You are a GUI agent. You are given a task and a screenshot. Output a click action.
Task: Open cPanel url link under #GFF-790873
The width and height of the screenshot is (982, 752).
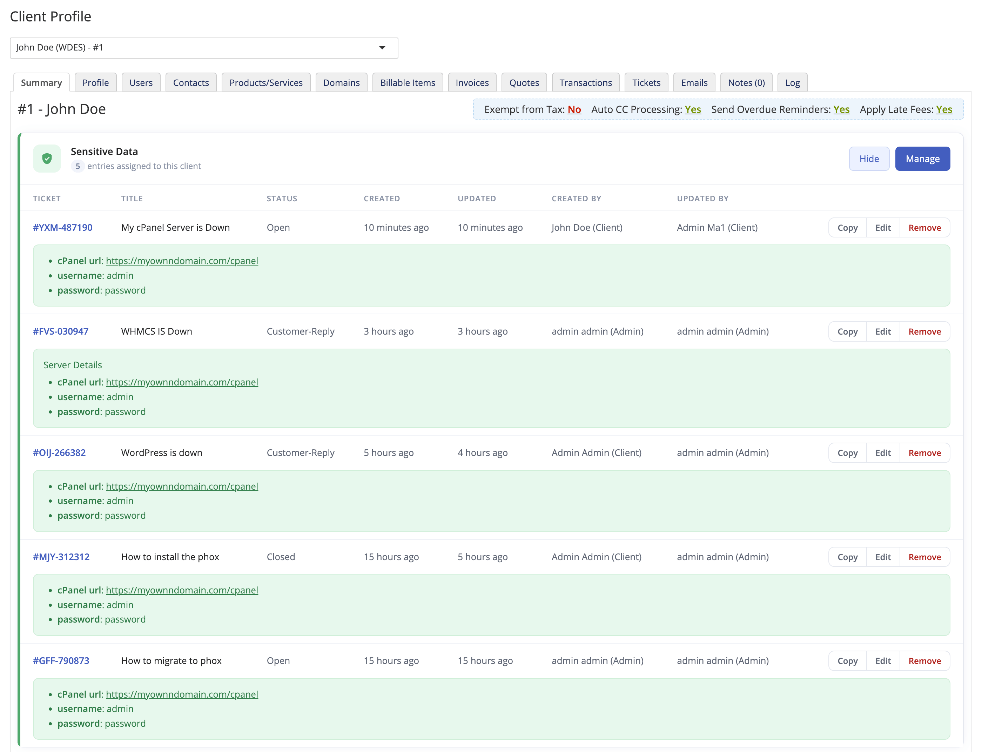[x=182, y=695]
